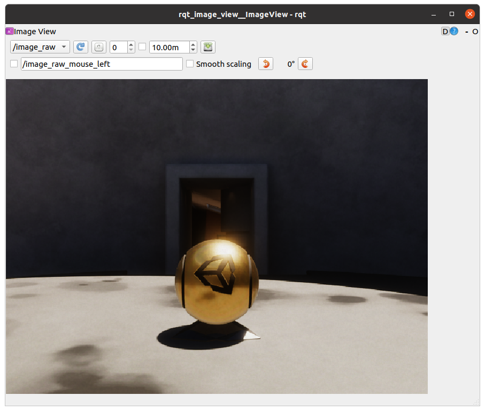This screenshot has width=485, height=411.
Task: Click the 10.00m max range field
Action: point(169,47)
